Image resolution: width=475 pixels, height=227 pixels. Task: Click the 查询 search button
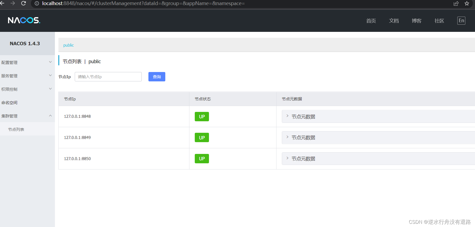(157, 77)
